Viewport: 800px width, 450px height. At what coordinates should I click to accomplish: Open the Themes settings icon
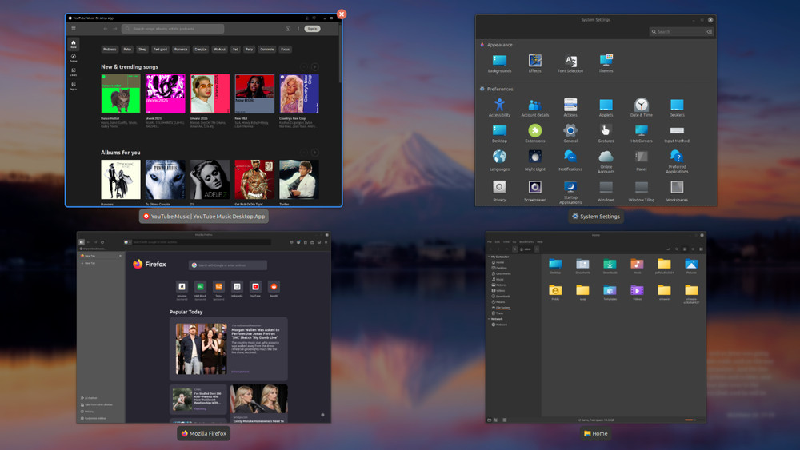coord(606,61)
